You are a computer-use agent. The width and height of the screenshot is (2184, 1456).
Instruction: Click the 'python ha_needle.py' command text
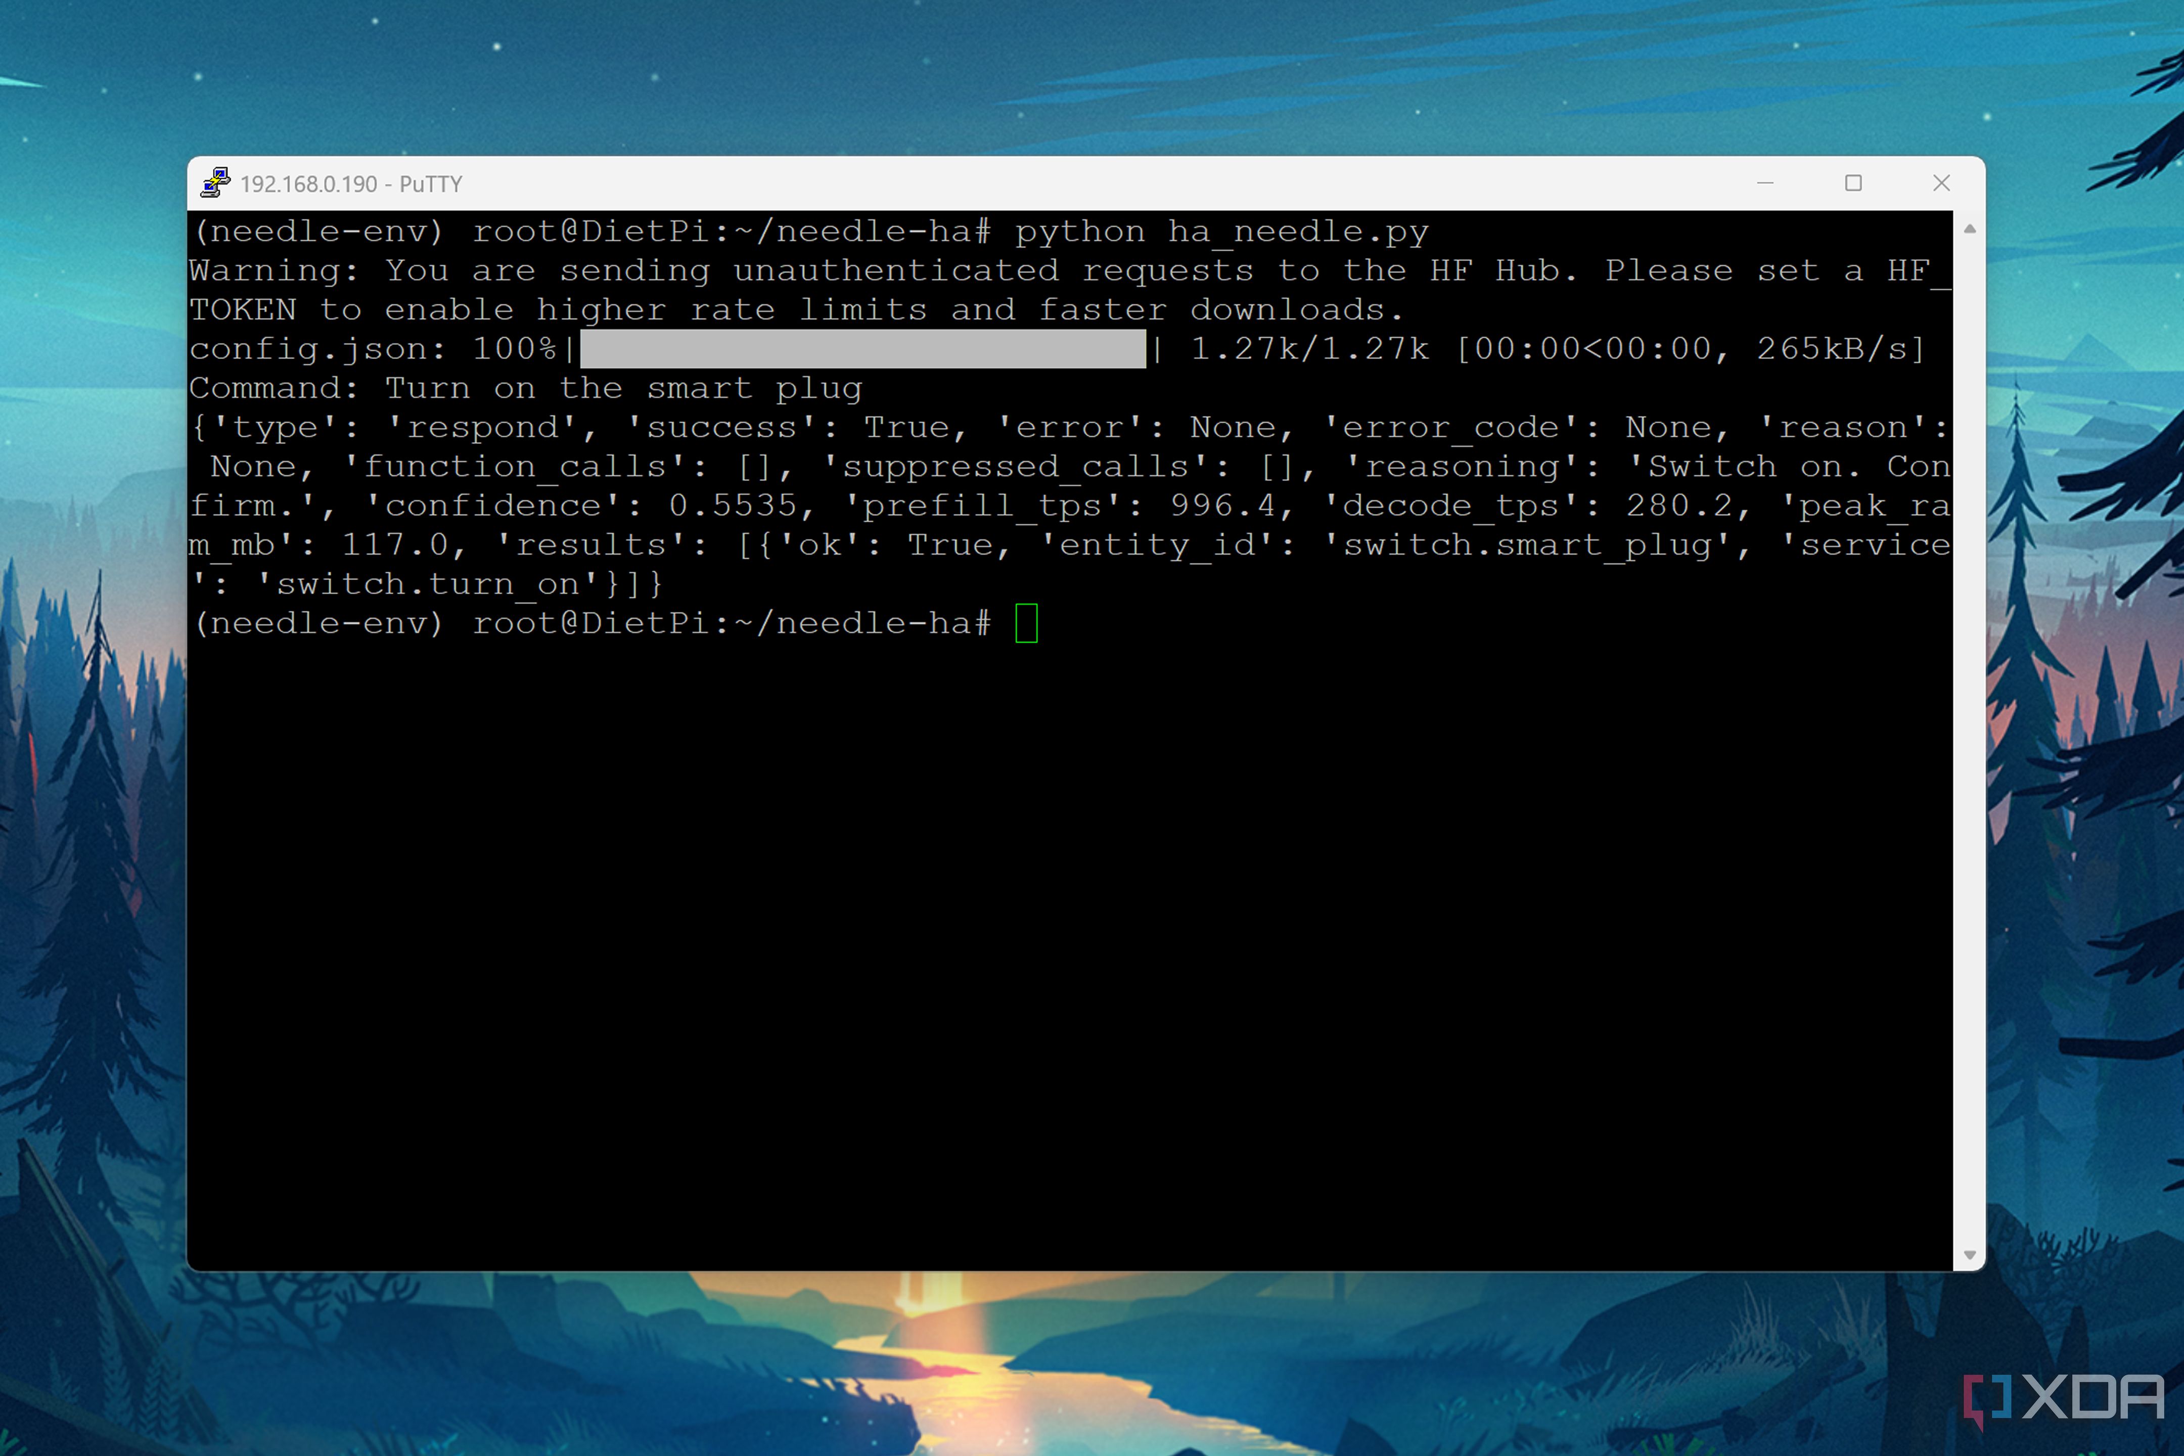(1221, 231)
